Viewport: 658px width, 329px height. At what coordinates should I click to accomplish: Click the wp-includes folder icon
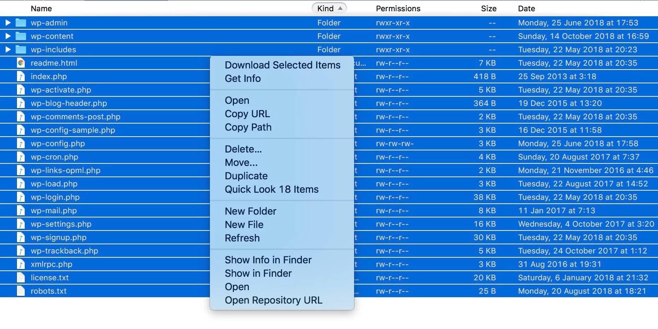pos(21,50)
